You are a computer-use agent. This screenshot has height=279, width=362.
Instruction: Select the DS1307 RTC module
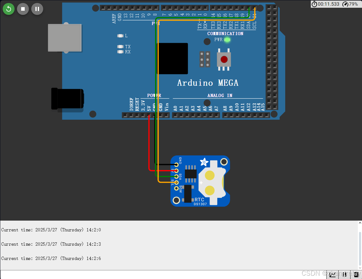200,181
